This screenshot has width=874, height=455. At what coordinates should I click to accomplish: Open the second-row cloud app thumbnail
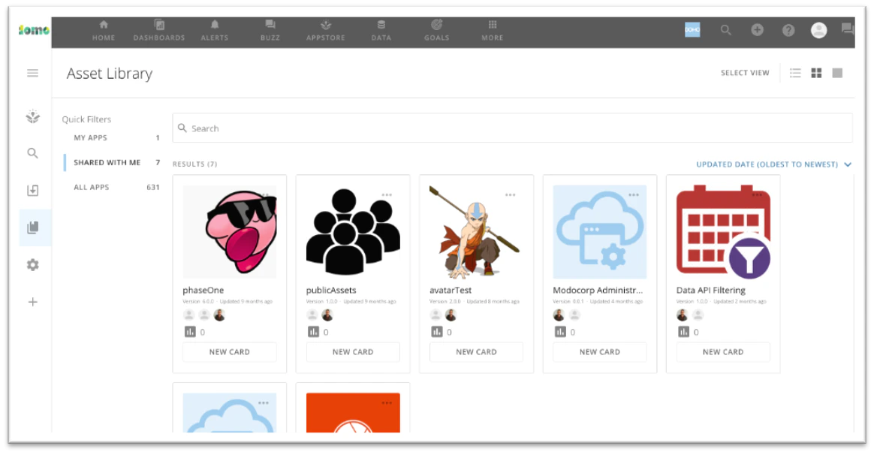point(230,413)
